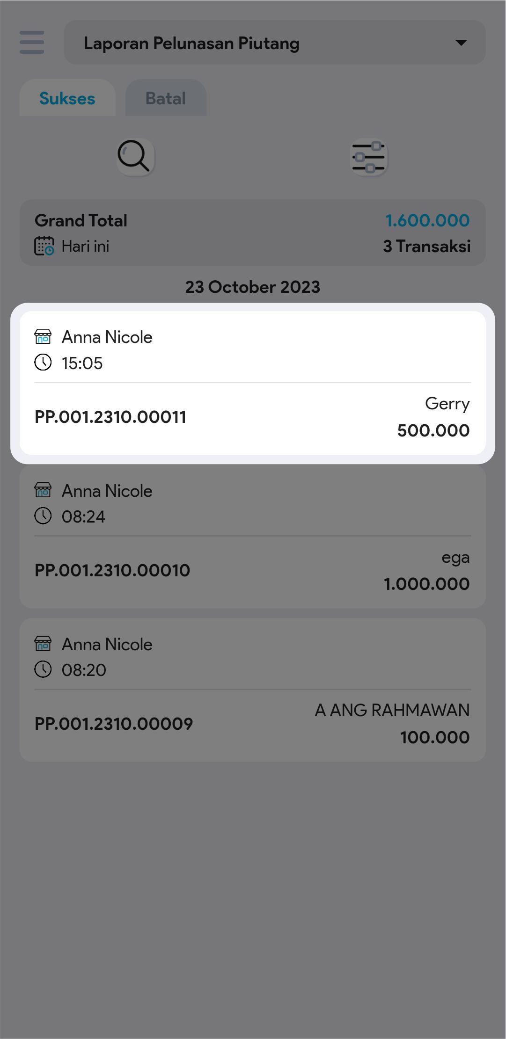This screenshot has height=1039, width=506.
Task: Open the hamburger menu
Action: pyautogui.click(x=32, y=43)
